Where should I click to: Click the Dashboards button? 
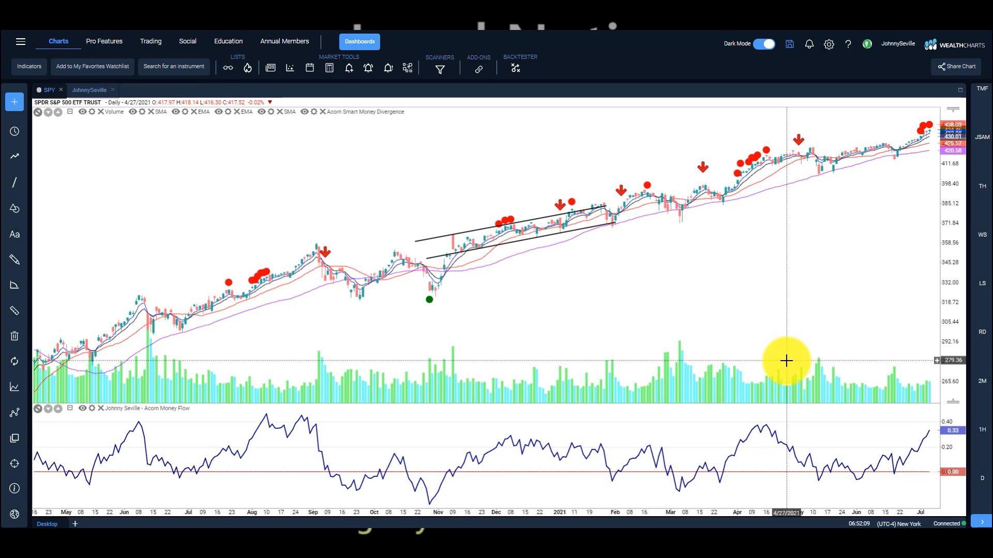359,42
